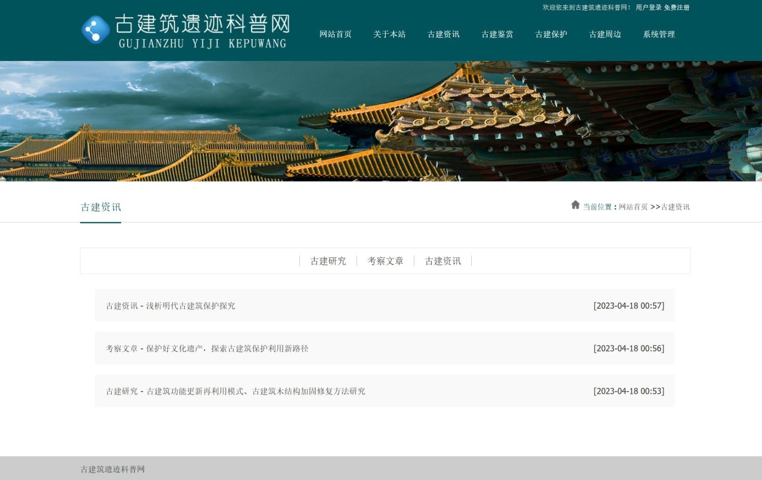
Task: Click the 免费注册 link
Action: click(x=677, y=7)
